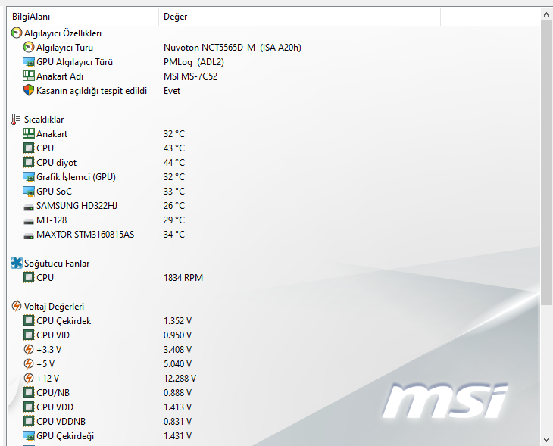This screenshot has height=446, width=553.
Task: Select the Voltaj Değerleri group label
Action: point(54,307)
